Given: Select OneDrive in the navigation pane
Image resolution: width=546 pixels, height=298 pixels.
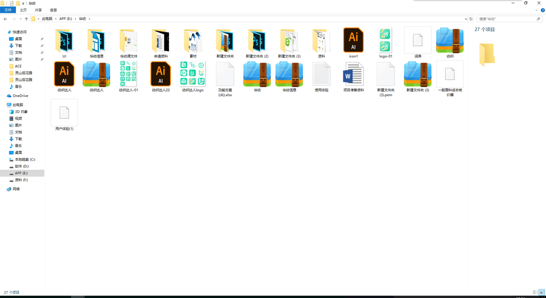Looking at the screenshot, I should tap(20, 96).
